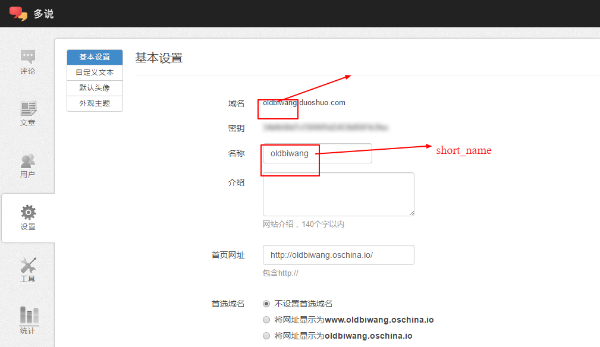Select the 不设置首选域名 radio option
Screen dimensions: 600x347
[266, 304]
